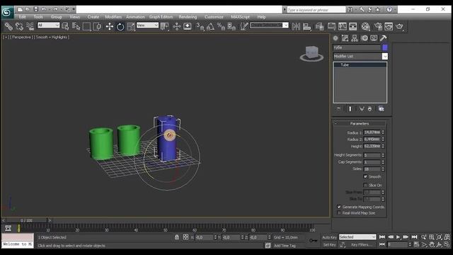
Task: Toggle Angle Snap
Action: pos(210,27)
